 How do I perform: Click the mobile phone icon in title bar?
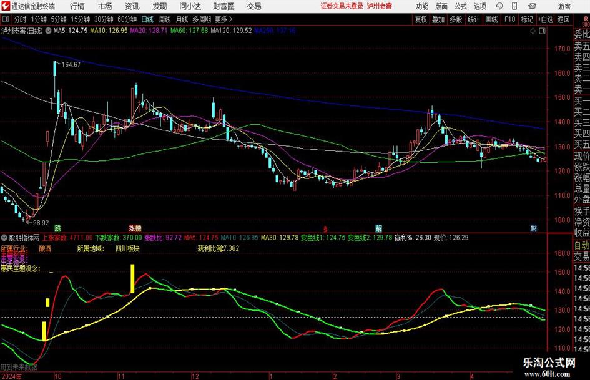click(514, 6)
